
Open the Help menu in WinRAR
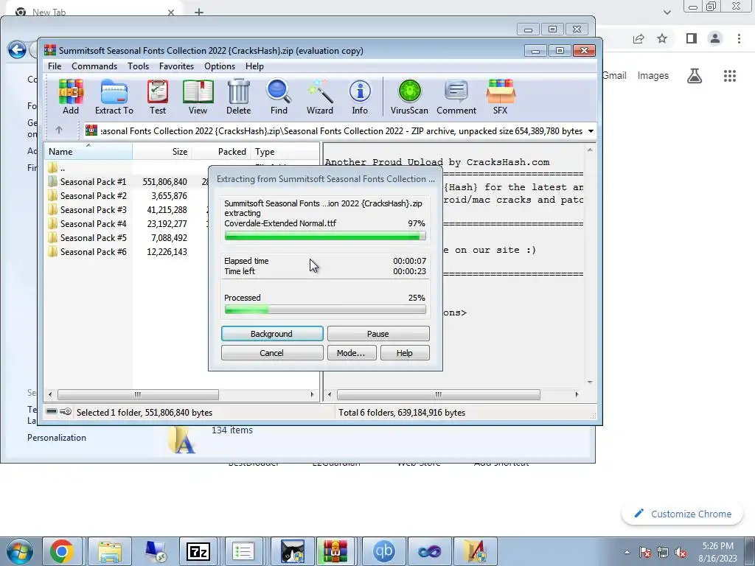[x=254, y=66]
